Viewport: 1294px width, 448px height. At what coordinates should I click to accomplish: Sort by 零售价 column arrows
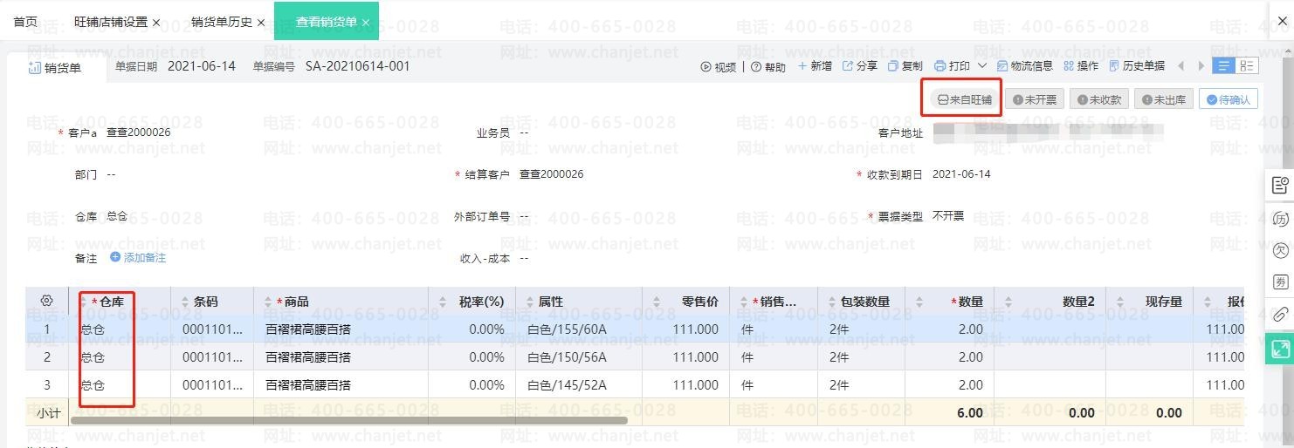pyautogui.click(x=656, y=302)
